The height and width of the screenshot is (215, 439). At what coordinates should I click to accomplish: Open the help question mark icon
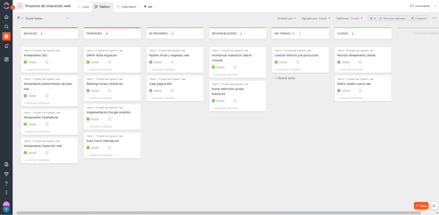(6, 184)
